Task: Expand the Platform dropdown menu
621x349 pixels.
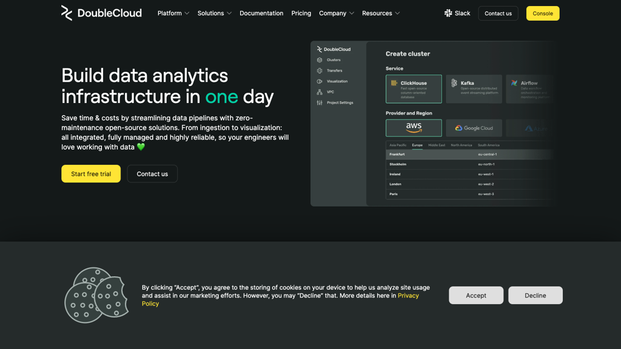Action: (173, 13)
